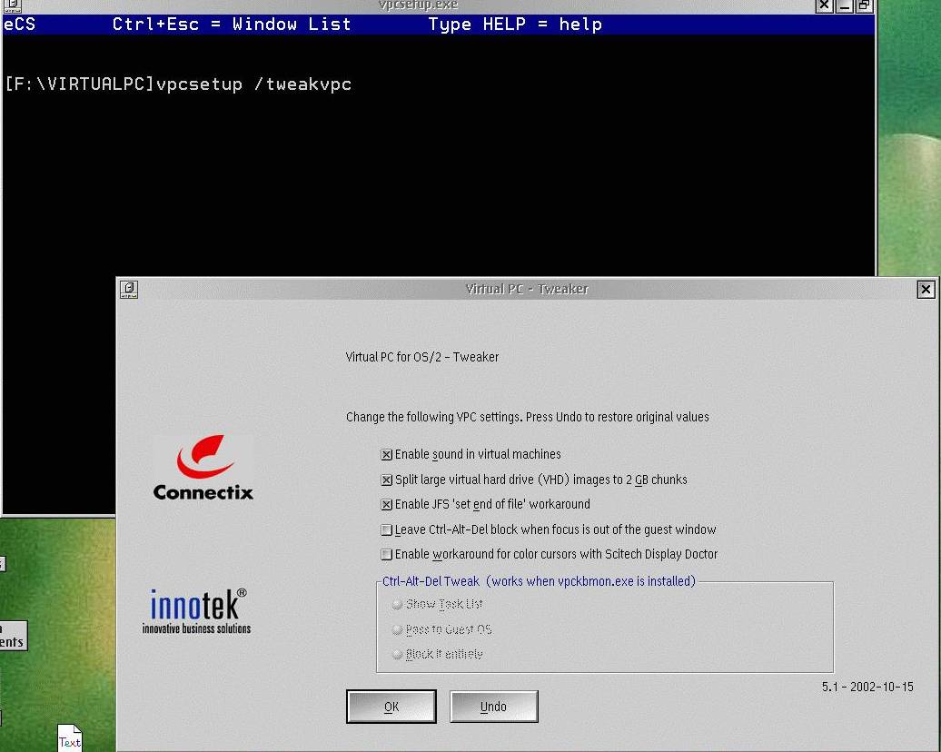Click the vpcsetup.exe window system menu icon
This screenshot has width=941, height=752.
click(12, 6)
